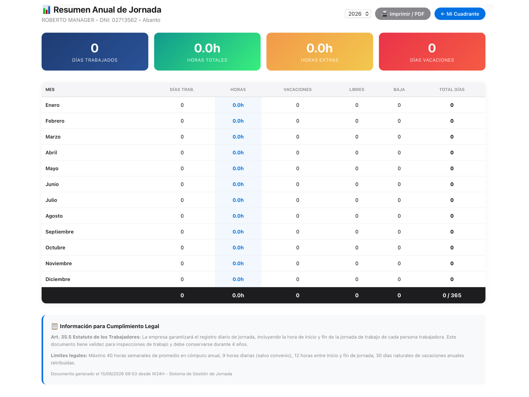Click the 0.0h hours value for Junio
Viewport: 529px width, 397px height.
coord(238,184)
